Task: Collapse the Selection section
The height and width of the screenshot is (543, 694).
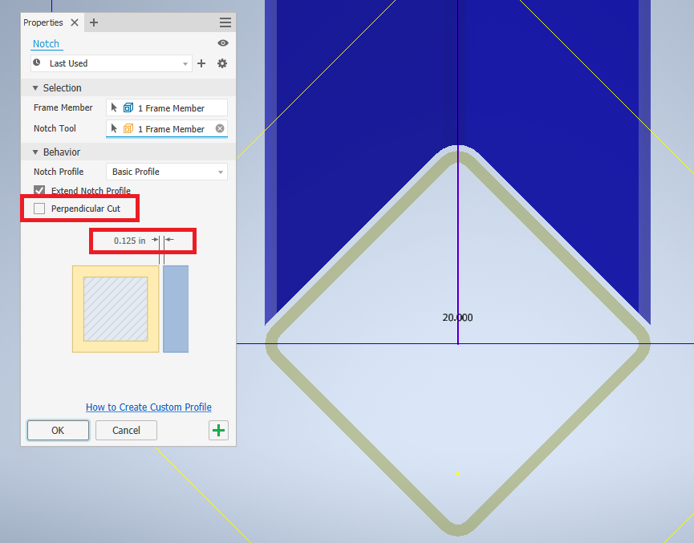Action: 34,87
